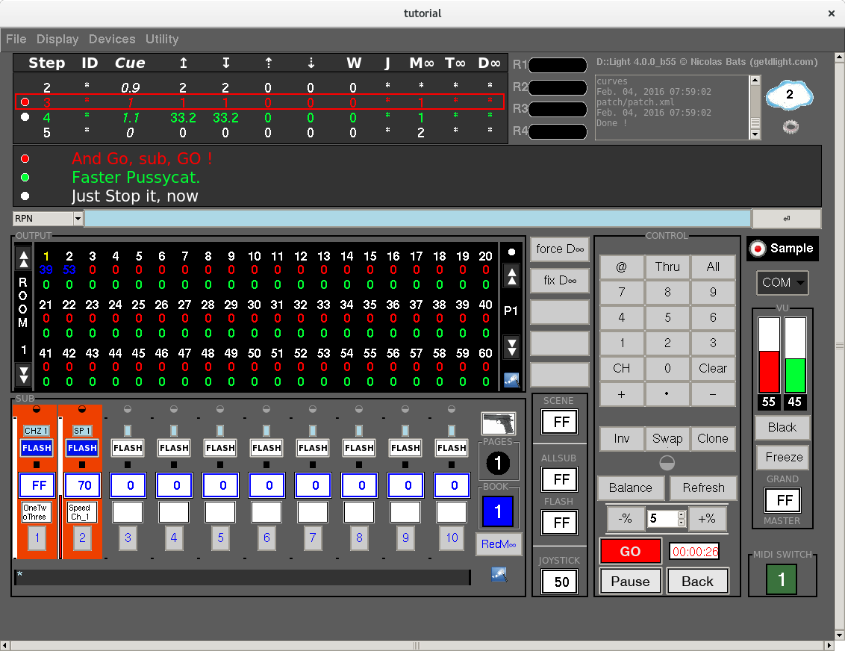Open the RPN mode dropdown
Image resolution: width=845 pixels, height=651 pixels.
pyautogui.click(x=78, y=219)
